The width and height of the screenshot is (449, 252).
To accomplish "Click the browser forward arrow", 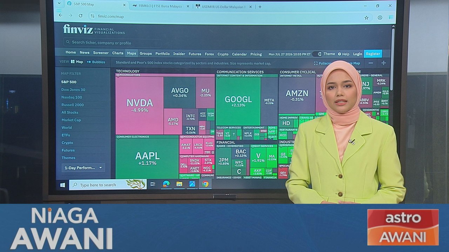I will click(x=70, y=16).
